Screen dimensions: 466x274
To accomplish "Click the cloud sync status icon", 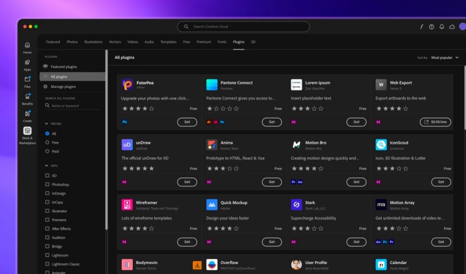I will (x=452, y=27).
